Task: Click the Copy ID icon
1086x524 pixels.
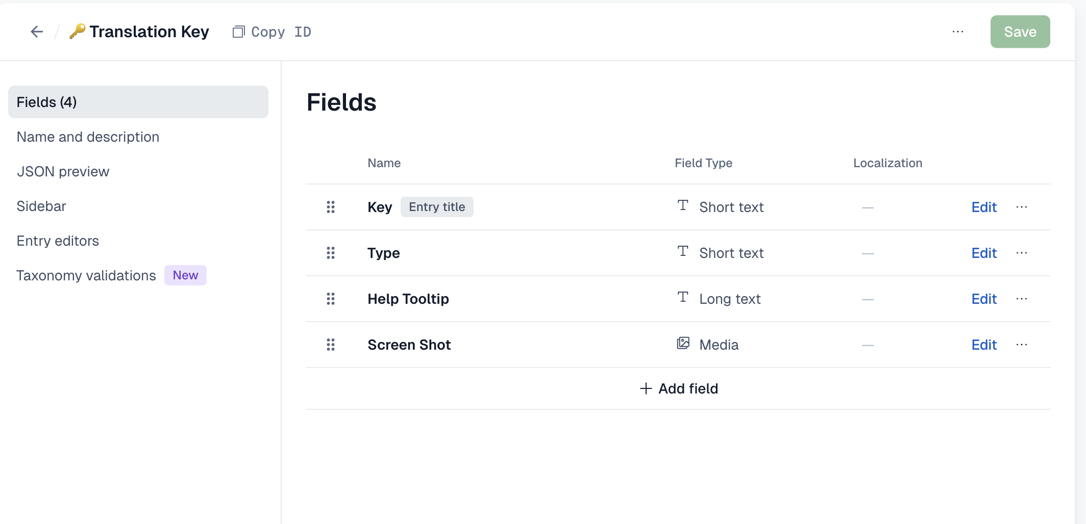Action: [238, 32]
